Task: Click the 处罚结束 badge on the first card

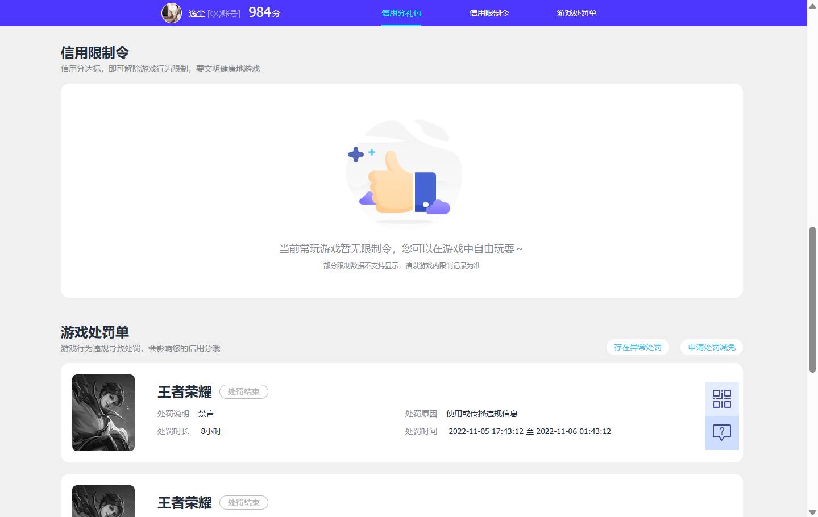Action: point(243,391)
